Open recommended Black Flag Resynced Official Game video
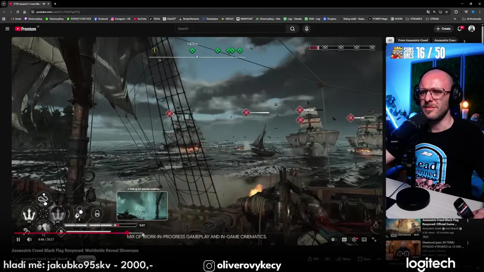 (x=441, y=222)
